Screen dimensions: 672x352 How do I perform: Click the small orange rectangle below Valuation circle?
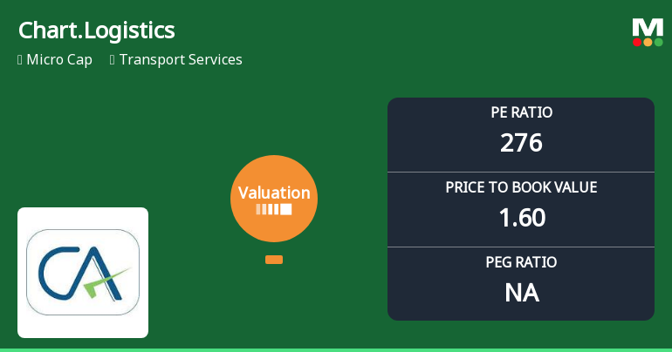click(x=274, y=260)
